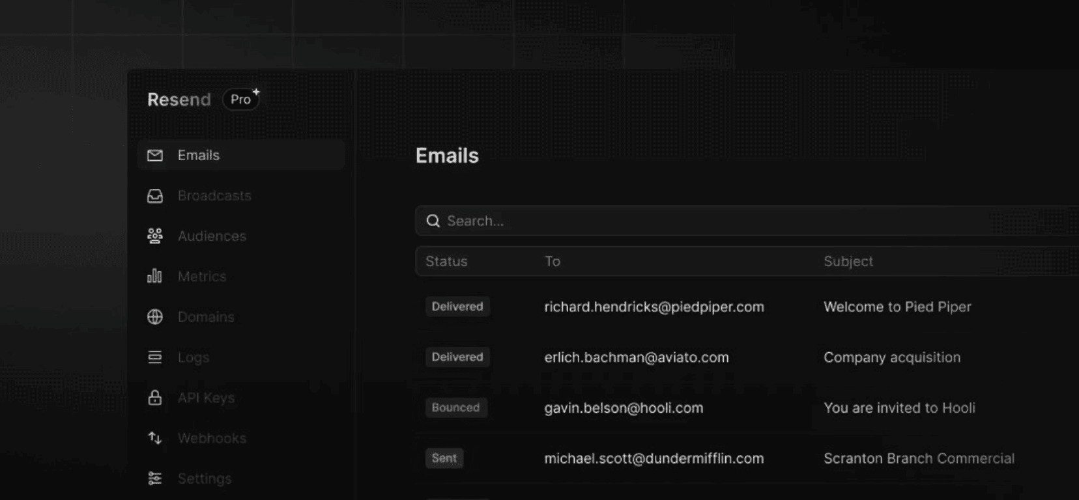Click Delivered badge for richard.hendricks email

pos(457,307)
